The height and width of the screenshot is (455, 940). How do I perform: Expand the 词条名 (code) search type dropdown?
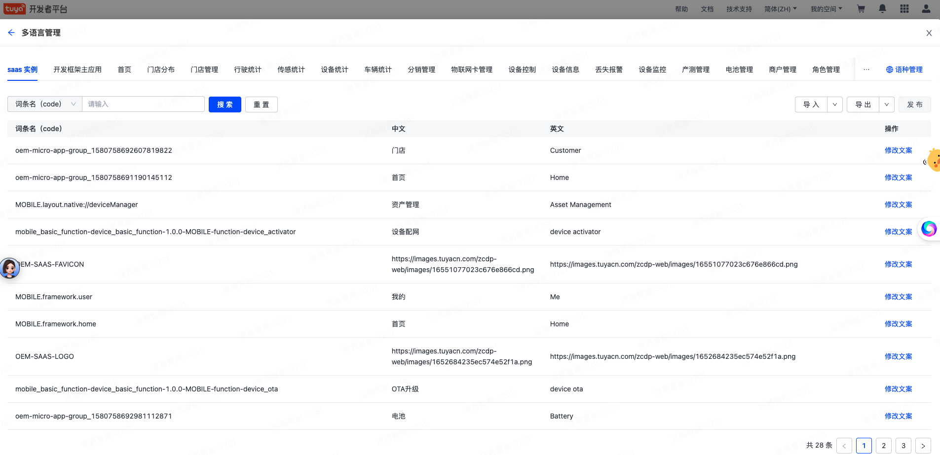tap(45, 104)
